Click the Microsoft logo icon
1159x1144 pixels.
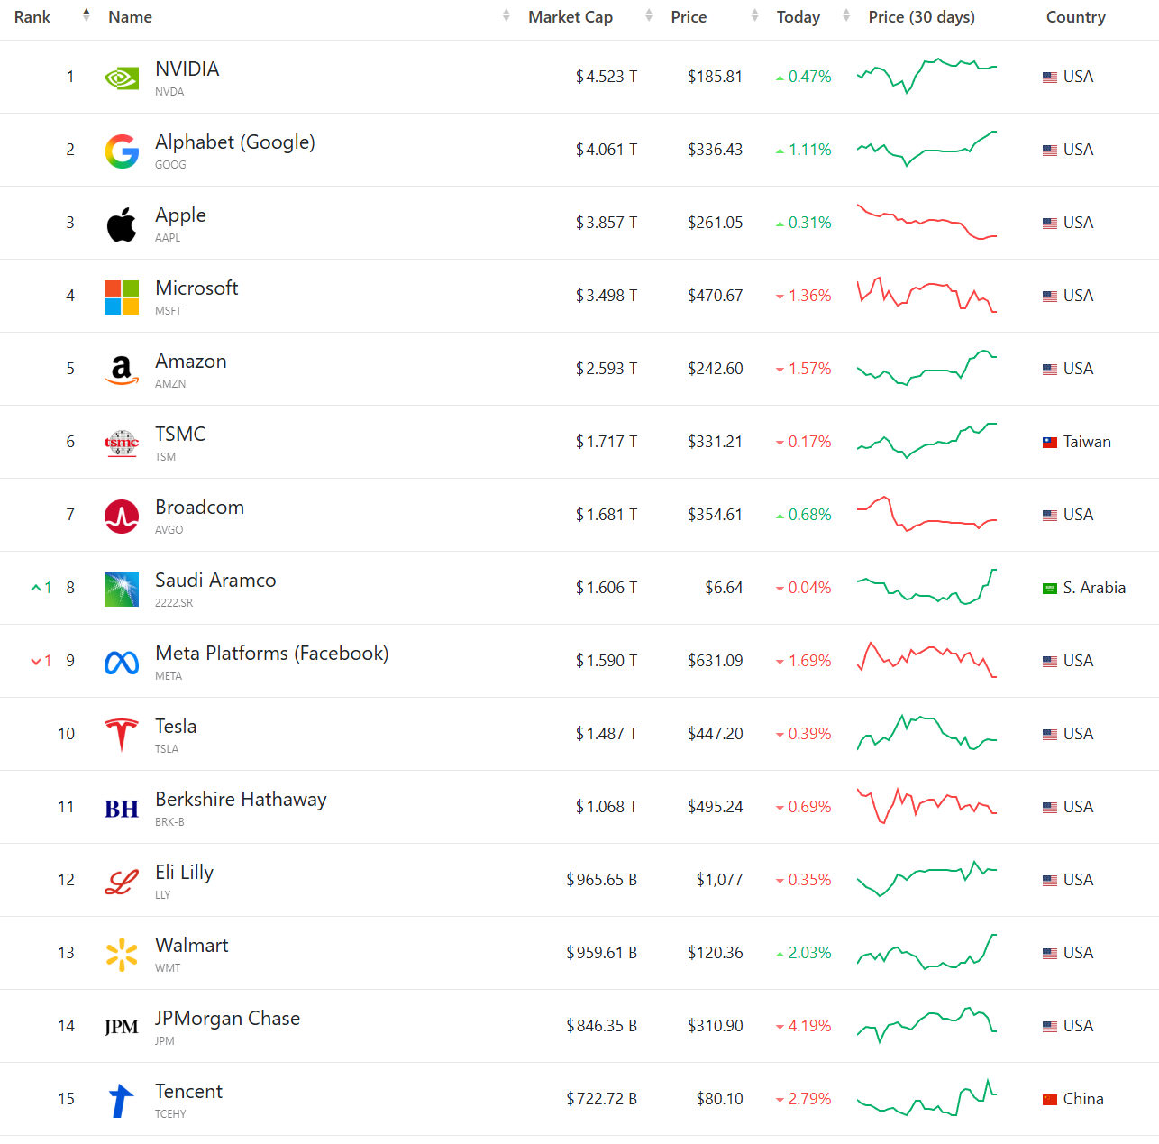(x=122, y=297)
